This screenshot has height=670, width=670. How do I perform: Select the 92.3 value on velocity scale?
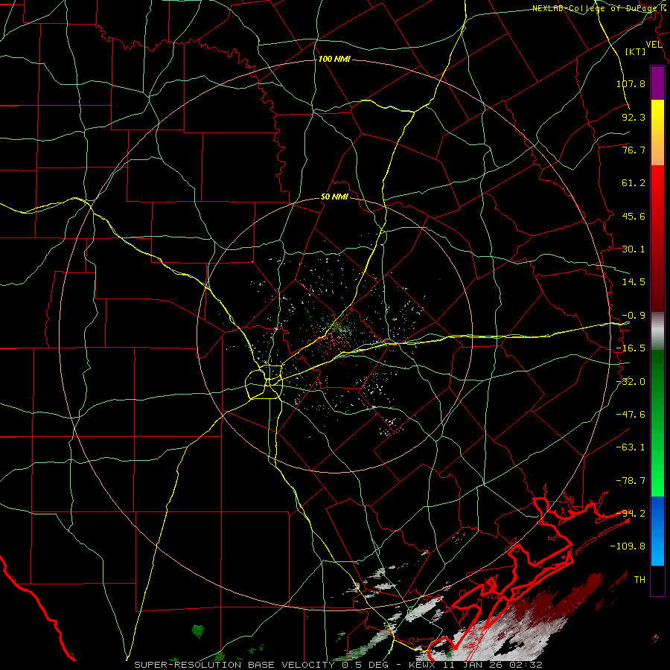(634, 117)
